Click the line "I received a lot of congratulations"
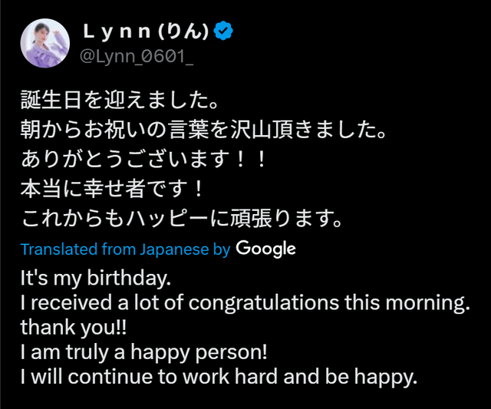The width and height of the screenshot is (491, 409). pos(245,302)
